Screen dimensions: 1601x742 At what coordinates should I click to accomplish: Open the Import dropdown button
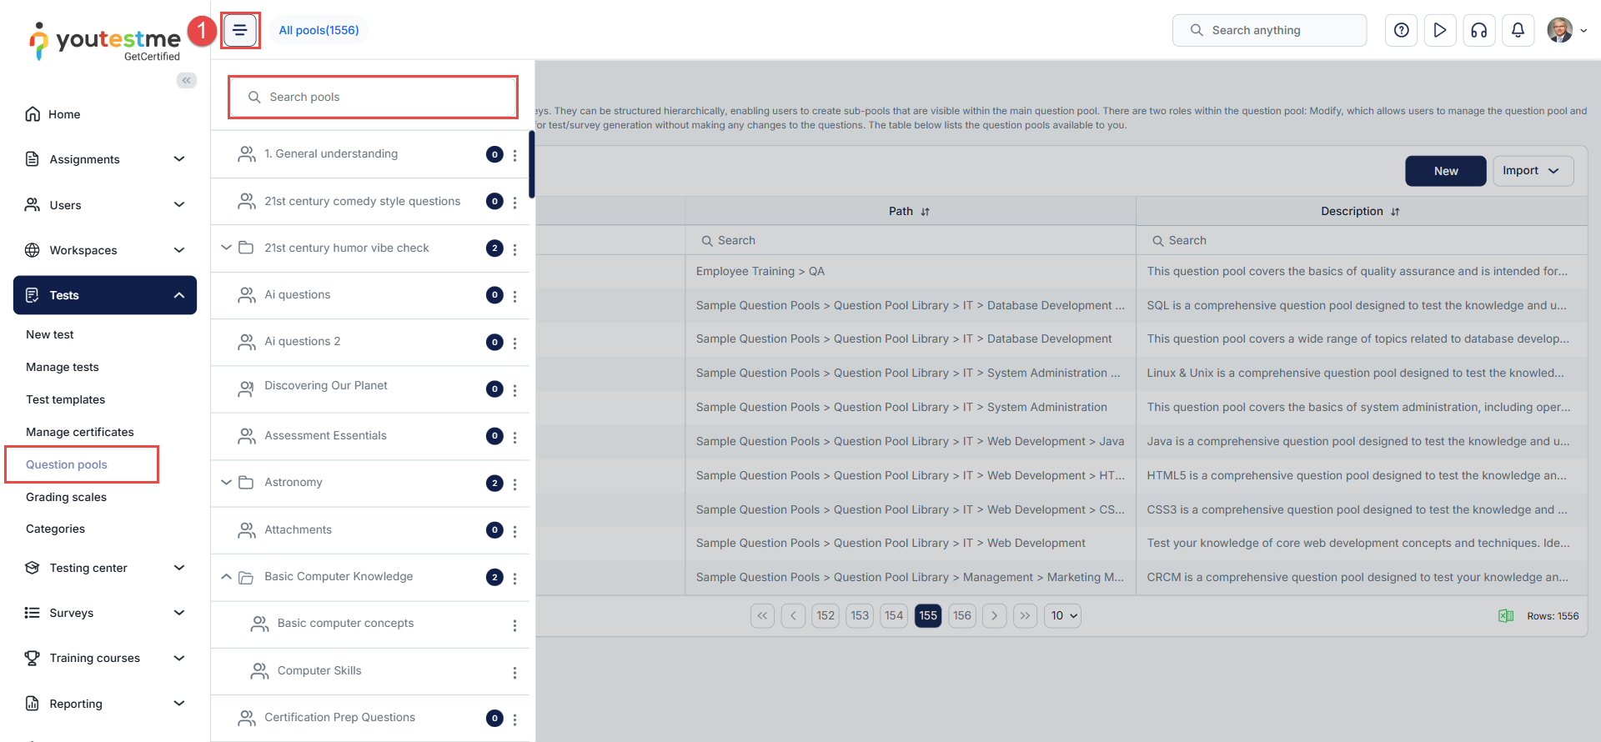pyautogui.click(x=1533, y=171)
